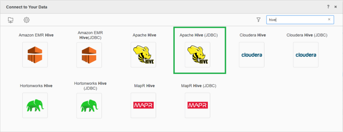Viewport: 343px width, 132px height.
Task: Select the Cloudera Hive (JDBC) connector icon
Action: click(306, 55)
